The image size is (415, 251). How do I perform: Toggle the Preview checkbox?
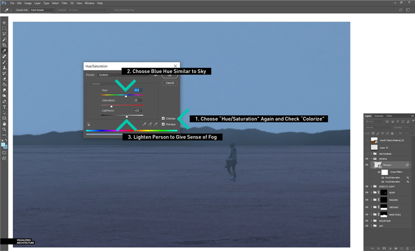click(x=163, y=124)
